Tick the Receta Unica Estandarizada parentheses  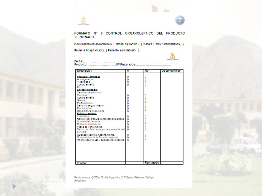click(x=182, y=44)
